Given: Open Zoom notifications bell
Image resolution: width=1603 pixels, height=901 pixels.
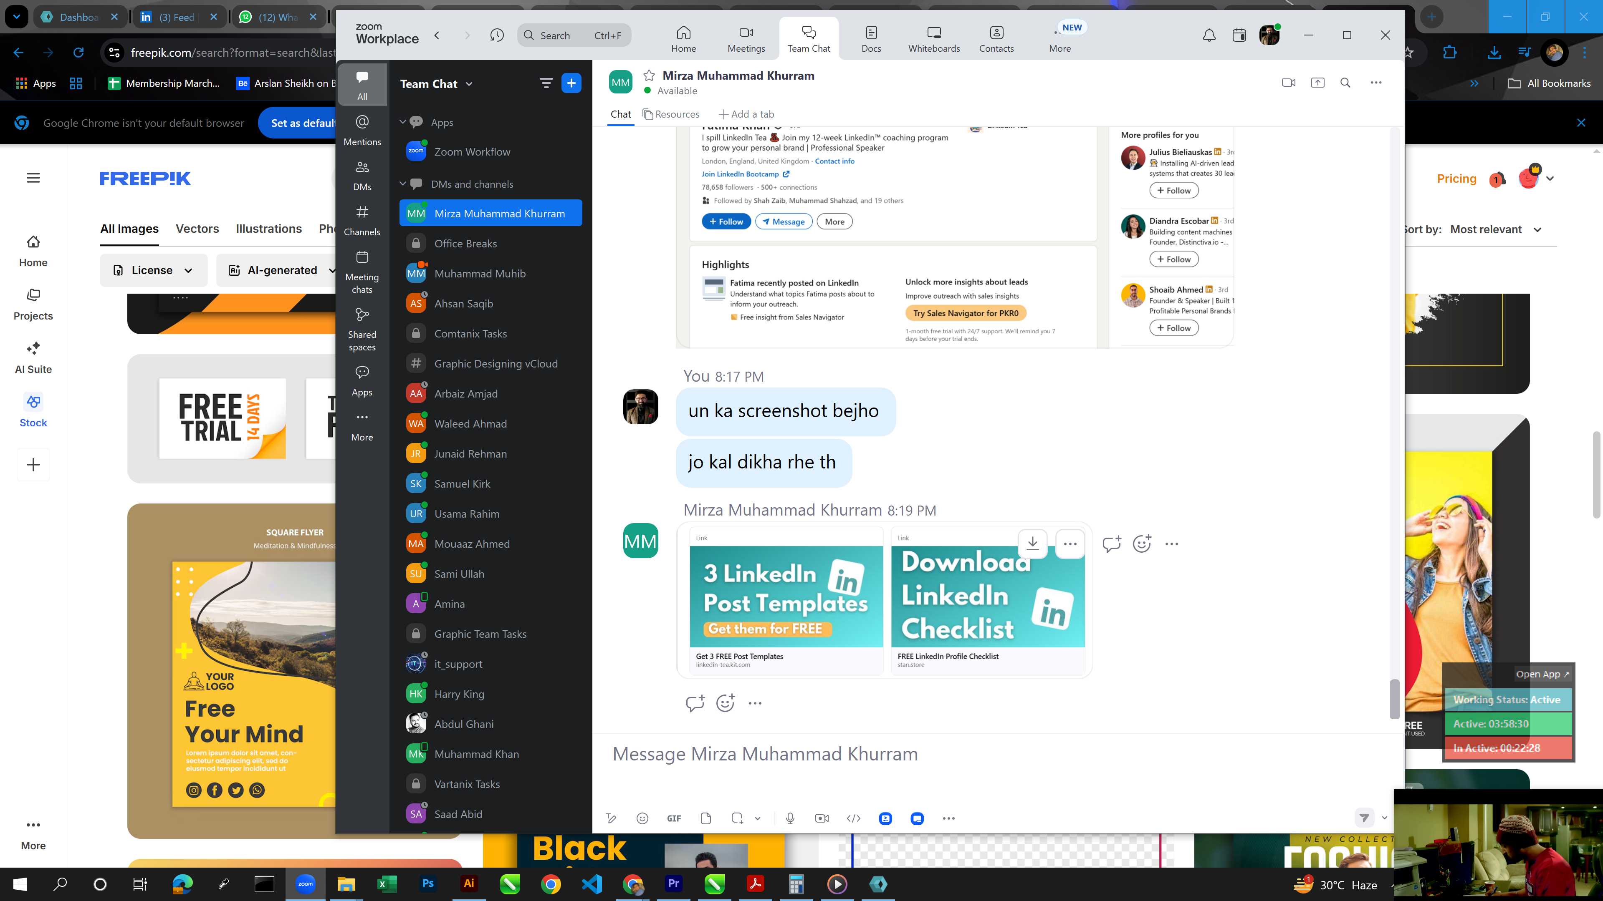Looking at the screenshot, I should tap(1209, 35).
